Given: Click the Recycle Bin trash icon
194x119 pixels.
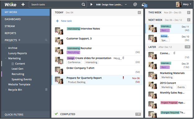Looking at the screenshot, I should pos(46,90).
